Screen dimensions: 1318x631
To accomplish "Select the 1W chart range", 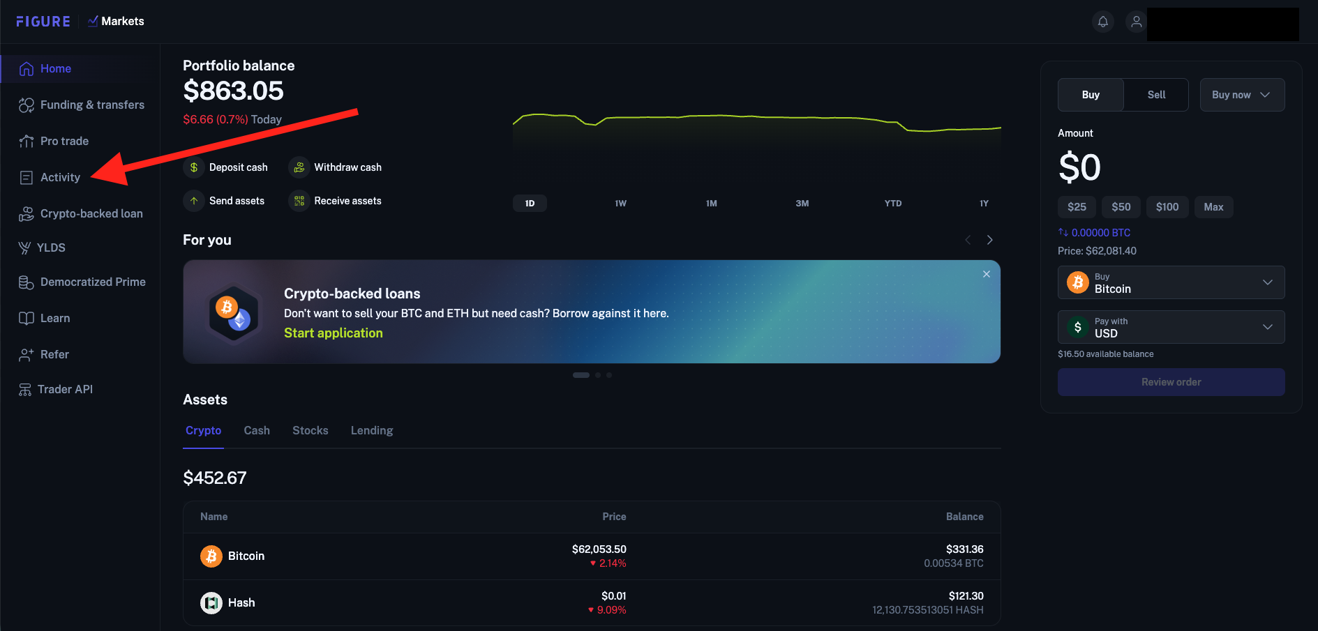I will (621, 203).
